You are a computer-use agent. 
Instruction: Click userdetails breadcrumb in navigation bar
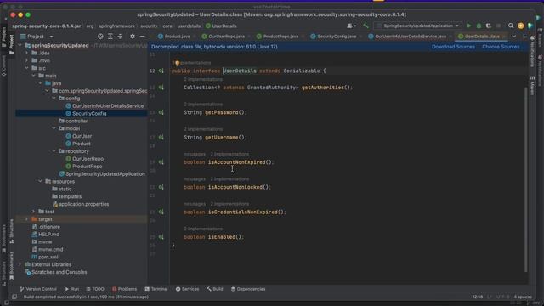click(x=189, y=26)
